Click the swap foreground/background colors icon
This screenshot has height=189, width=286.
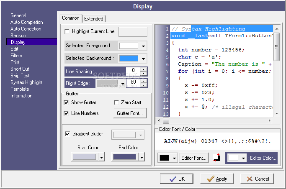tap(216, 158)
